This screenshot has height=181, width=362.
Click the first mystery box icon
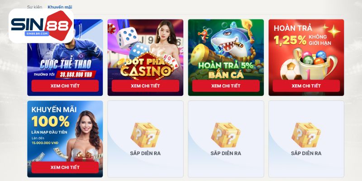pos(145,134)
